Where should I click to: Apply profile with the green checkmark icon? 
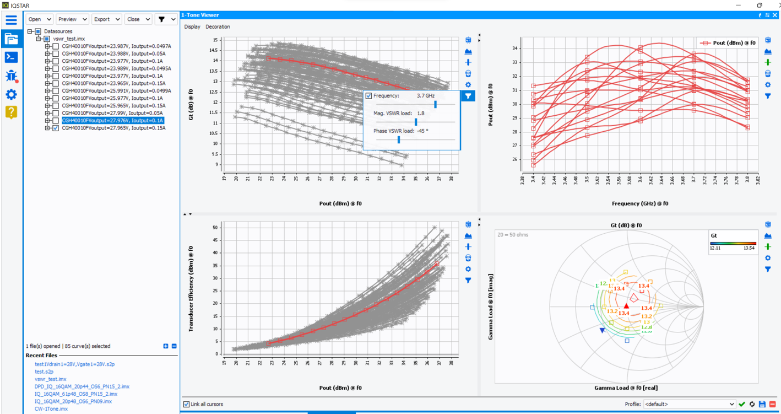(x=742, y=404)
